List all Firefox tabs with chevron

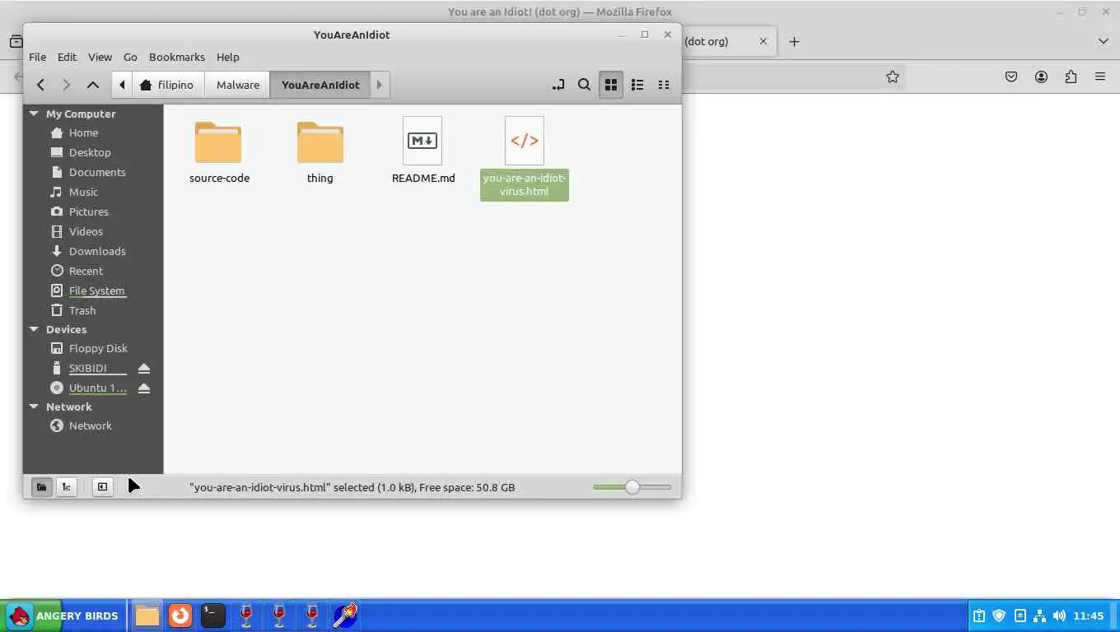point(1103,41)
